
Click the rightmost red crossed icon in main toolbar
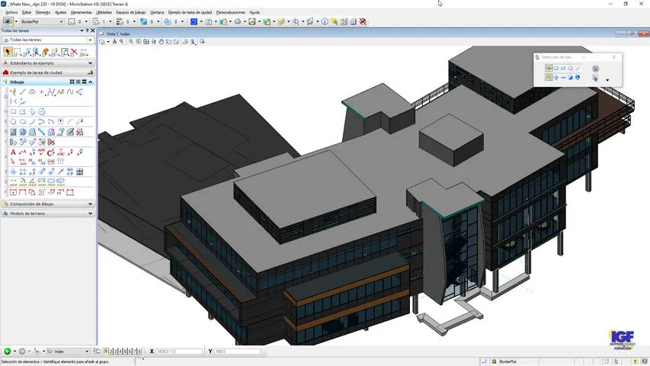(x=363, y=21)
